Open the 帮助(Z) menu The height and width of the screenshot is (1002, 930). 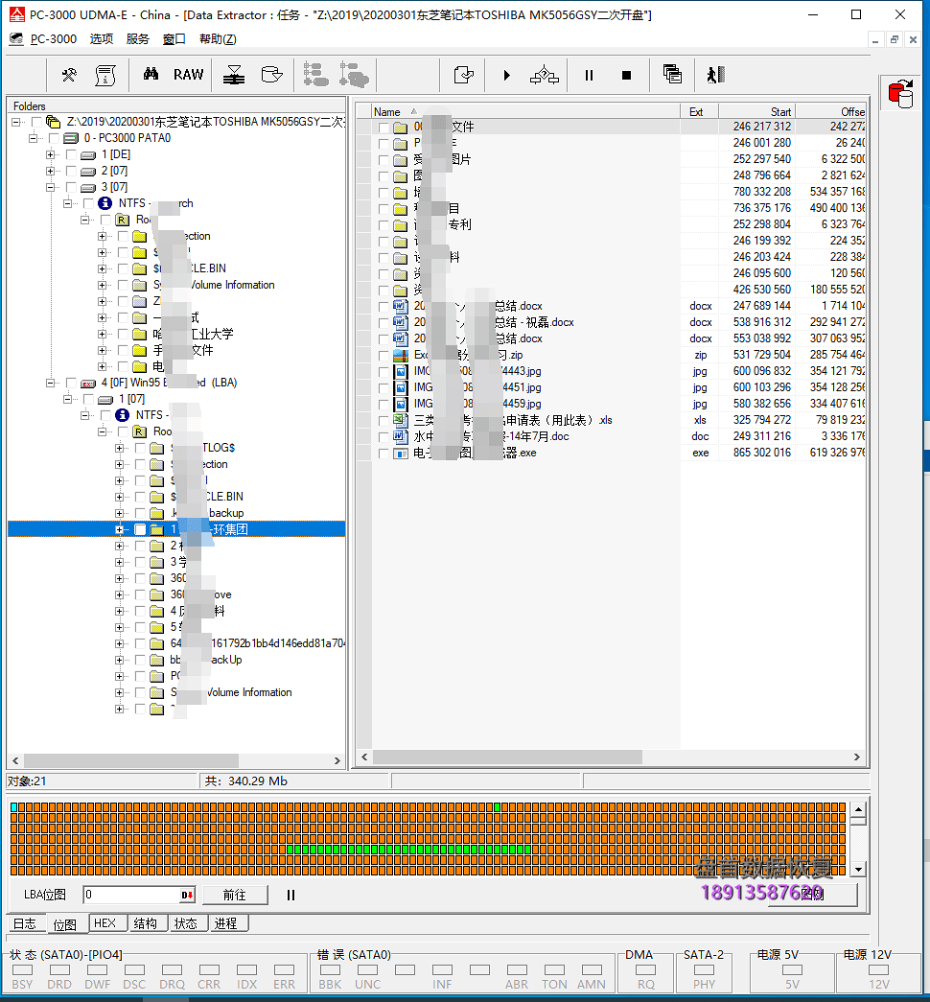tap(218, 39)
